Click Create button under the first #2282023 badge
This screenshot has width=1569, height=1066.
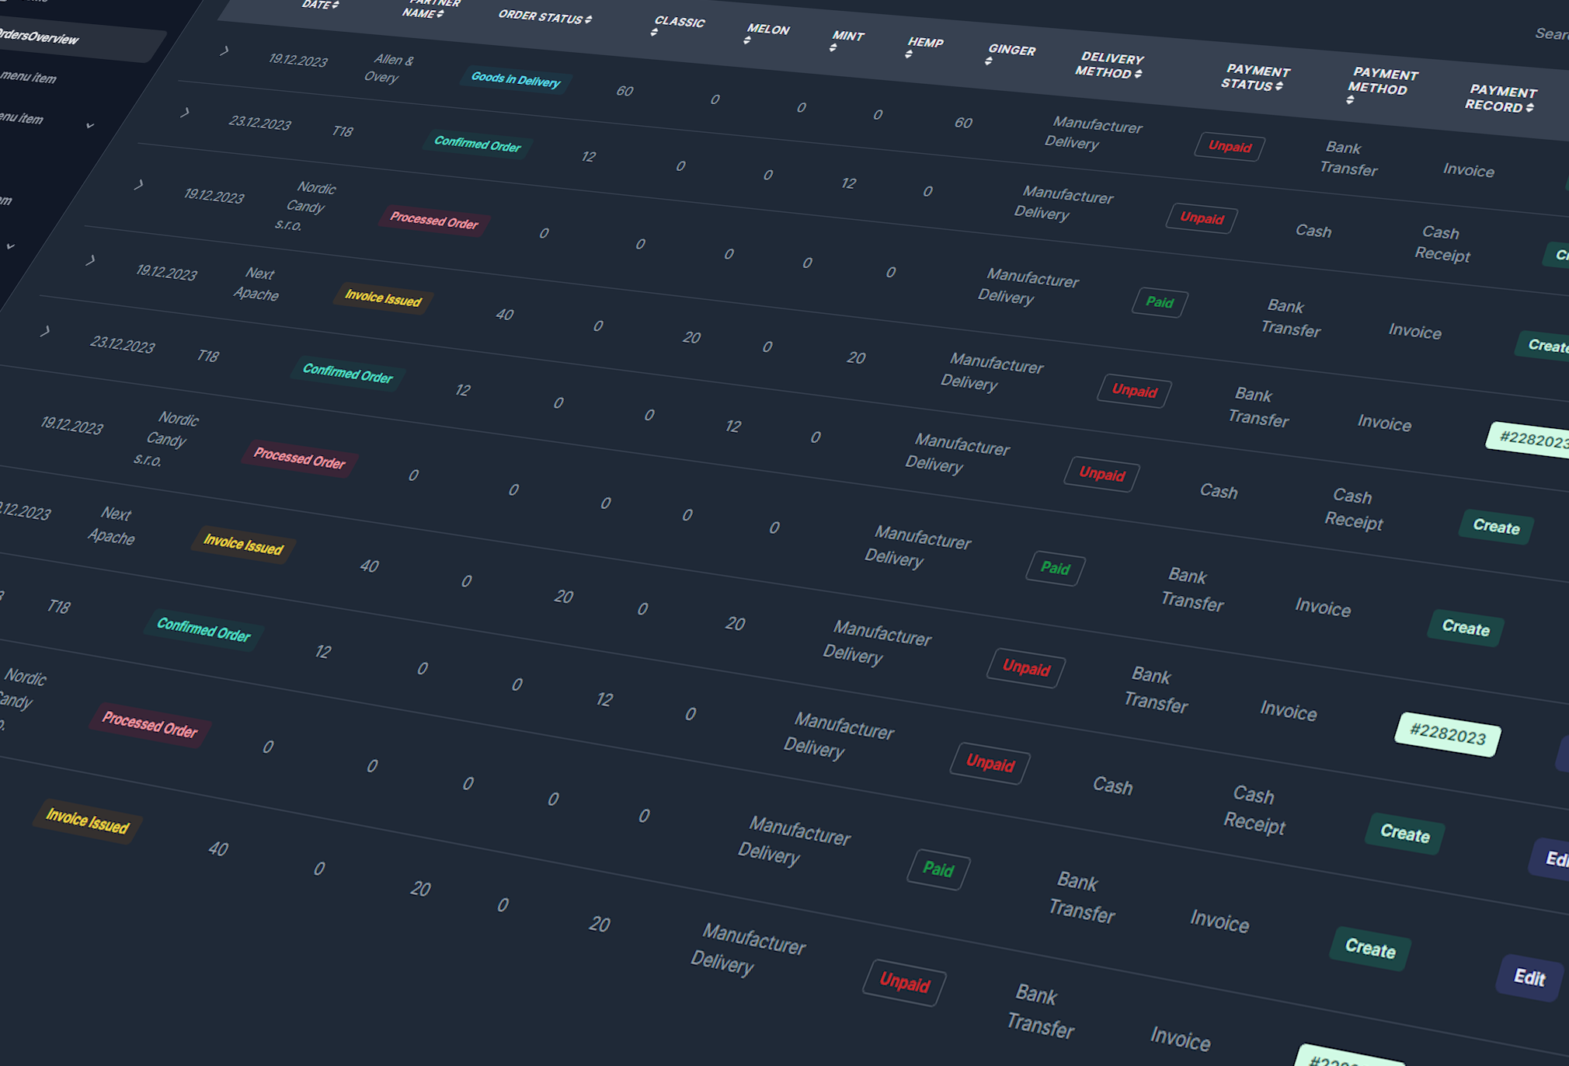pos(1496,527)
